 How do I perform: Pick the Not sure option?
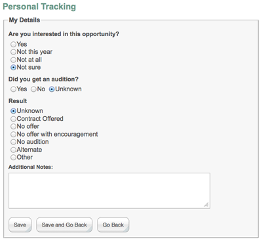click(13, 68)
